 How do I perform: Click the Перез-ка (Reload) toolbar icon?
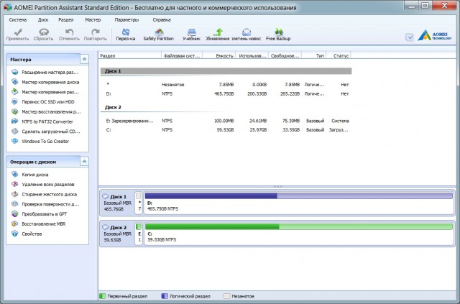click(126, 34)
